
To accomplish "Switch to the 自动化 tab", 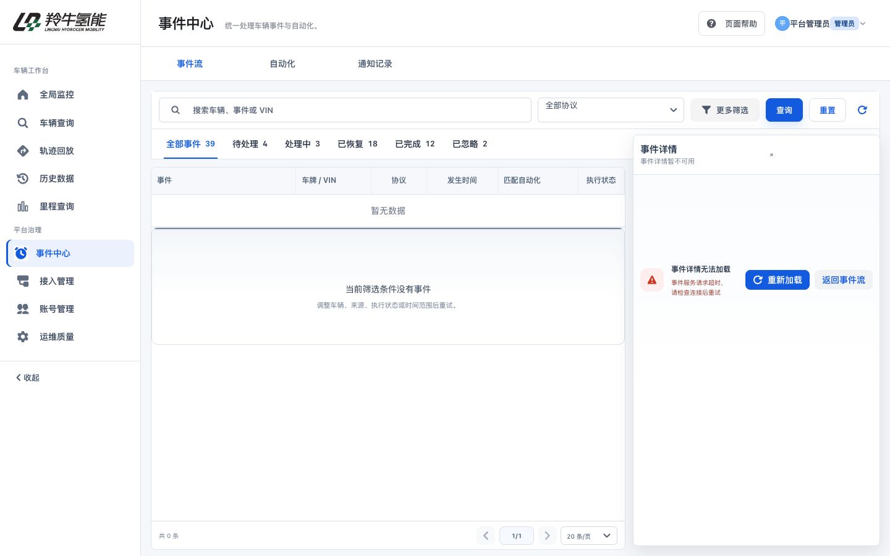I will [x=282, y=64].
